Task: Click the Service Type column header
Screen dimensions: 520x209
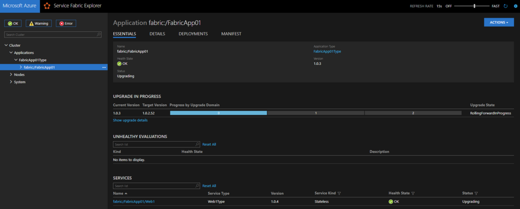Action: (218, 193)
